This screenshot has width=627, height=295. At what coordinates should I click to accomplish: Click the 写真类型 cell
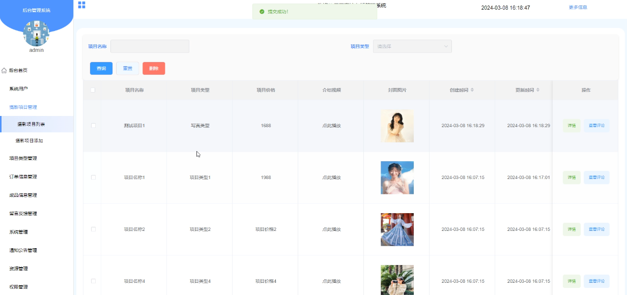coord(200,126)
